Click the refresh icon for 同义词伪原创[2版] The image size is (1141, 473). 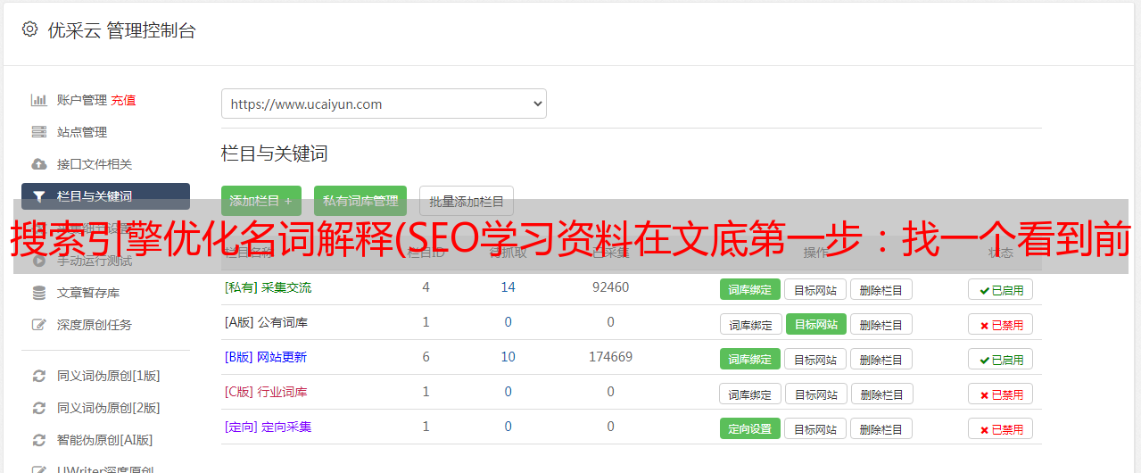pyautogui.click(x=38, y=408)
